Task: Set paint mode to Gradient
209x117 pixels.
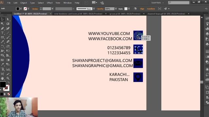Action: (5, 94)
